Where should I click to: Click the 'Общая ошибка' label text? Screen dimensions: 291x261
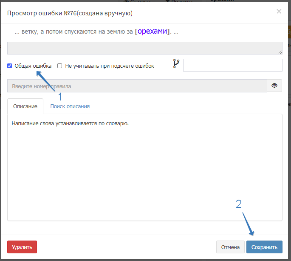[x=33, y=66]
